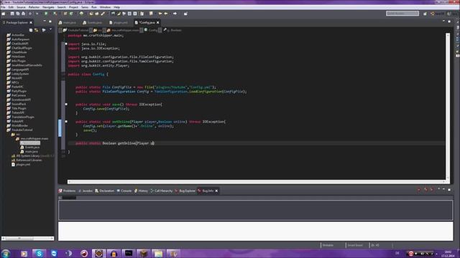Click the New Java Class toolbar icon
This screenshot has height=258, width=460.
tap(71, 14)
